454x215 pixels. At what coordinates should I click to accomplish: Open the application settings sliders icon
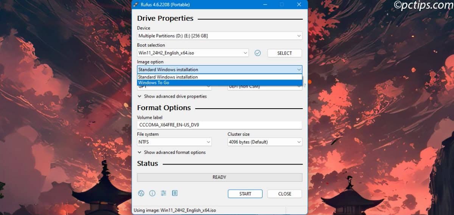pos(163,193)
